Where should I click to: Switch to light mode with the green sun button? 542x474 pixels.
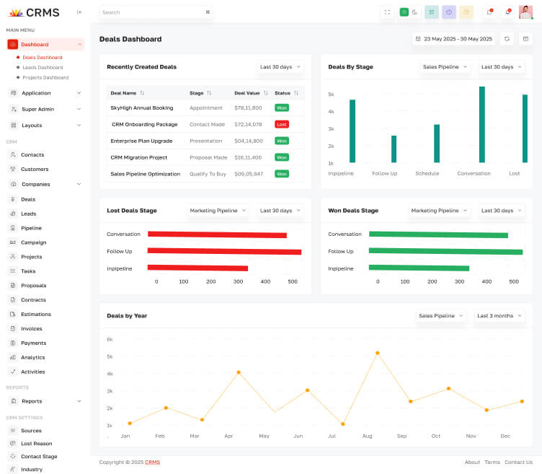[404, 12]
